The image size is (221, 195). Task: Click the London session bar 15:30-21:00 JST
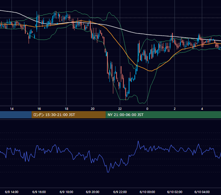(69, 115)
